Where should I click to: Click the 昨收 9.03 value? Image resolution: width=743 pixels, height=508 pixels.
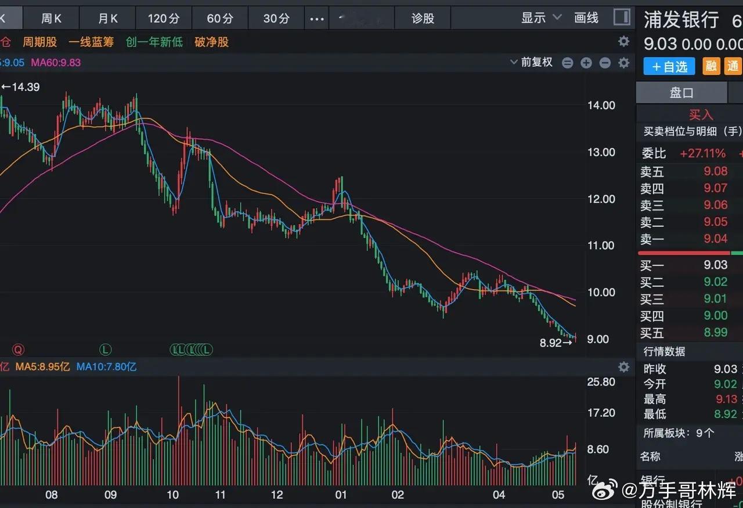[x=725, y=369]
